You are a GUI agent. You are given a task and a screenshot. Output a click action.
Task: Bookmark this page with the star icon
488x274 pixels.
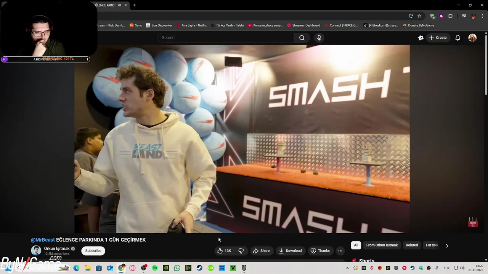[419, 16]
